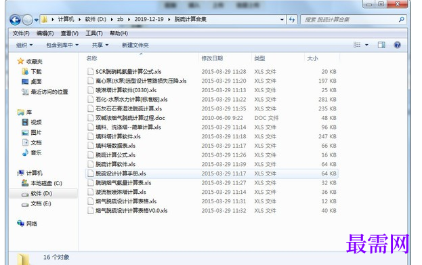Sort by the 名称 column header
Screen dimensions: 422x265
(x=91, y=58)
